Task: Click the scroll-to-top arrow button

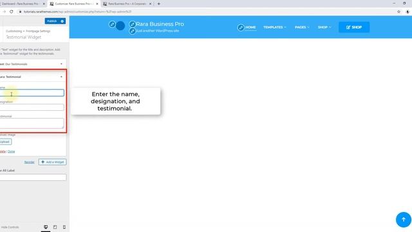Action: pos(404,220)
